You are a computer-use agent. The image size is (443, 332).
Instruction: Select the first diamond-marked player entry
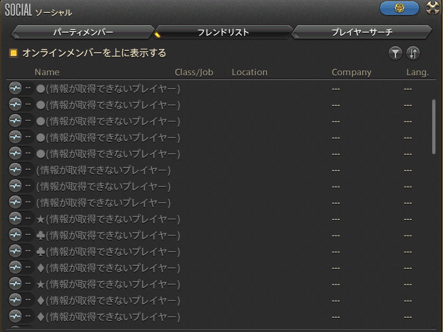click(221, 268)
